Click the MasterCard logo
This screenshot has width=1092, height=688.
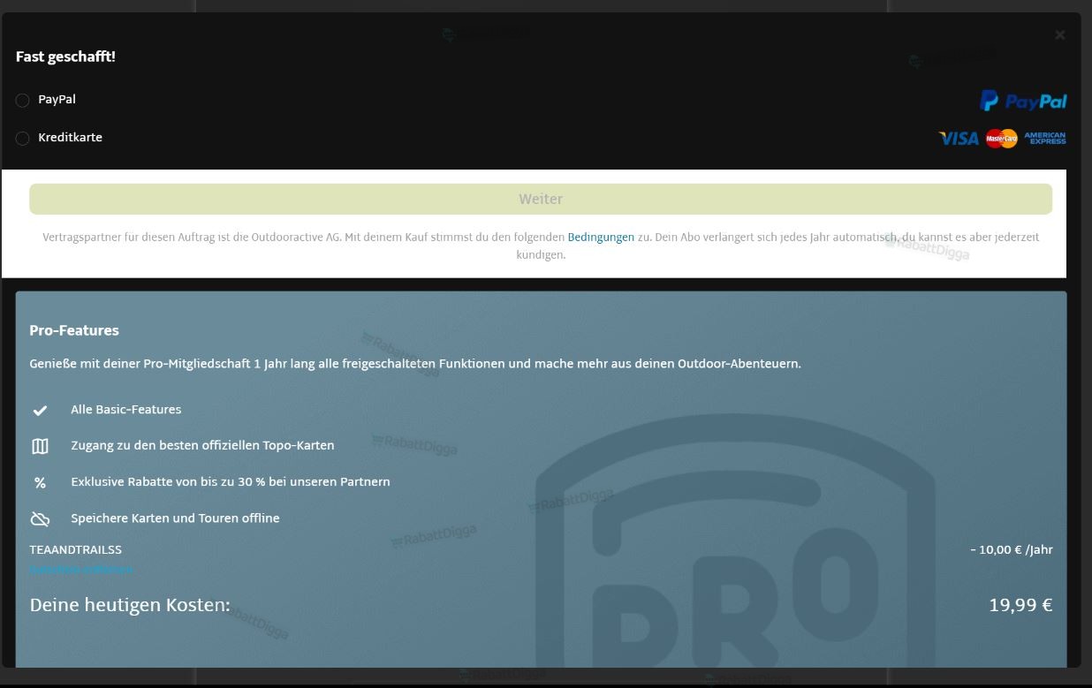click(1002, 139)
